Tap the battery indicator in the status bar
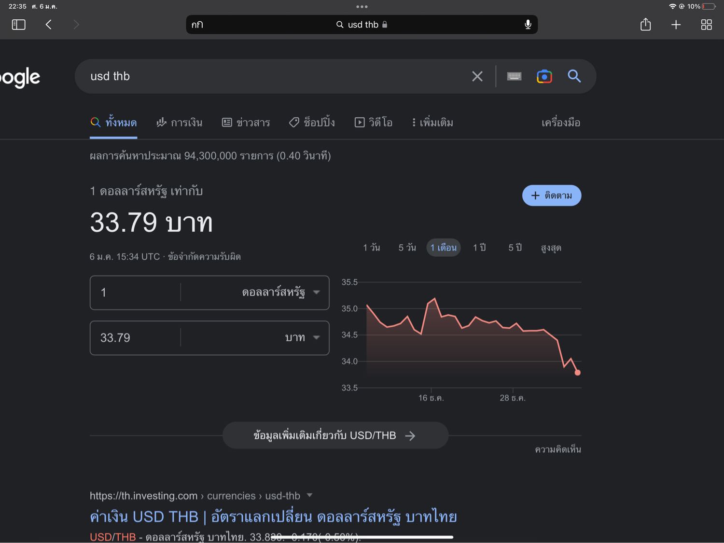 pyautogui.click(x=708, y=6)
